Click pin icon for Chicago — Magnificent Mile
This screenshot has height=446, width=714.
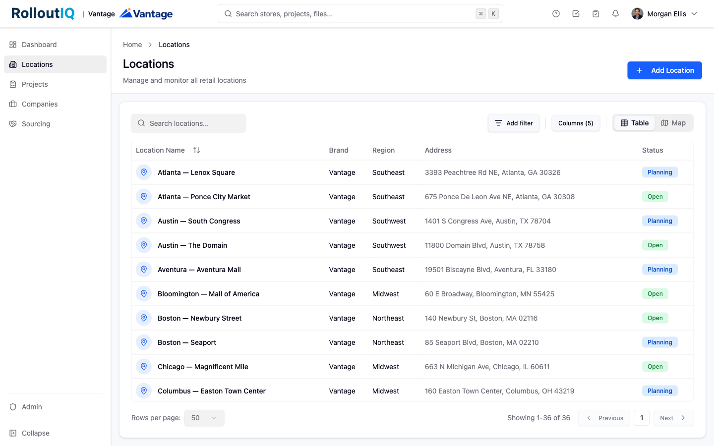tap(144, 367)
